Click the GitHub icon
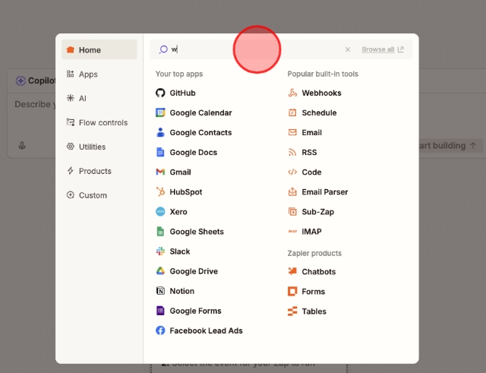486x373 pixels. (x=160, y=93)
